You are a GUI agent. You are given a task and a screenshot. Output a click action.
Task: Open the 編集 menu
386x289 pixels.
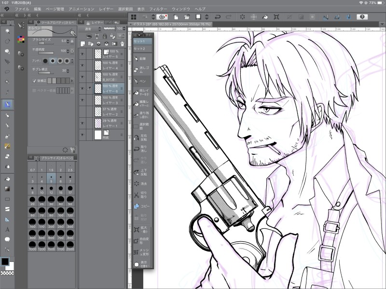[x=38, y=9]
